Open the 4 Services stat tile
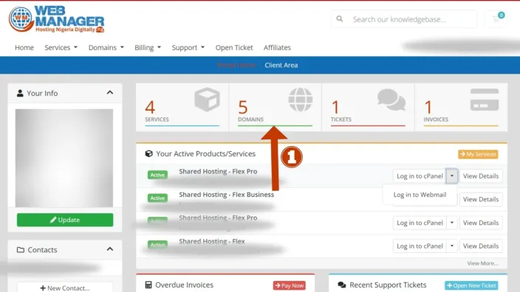 182,107
